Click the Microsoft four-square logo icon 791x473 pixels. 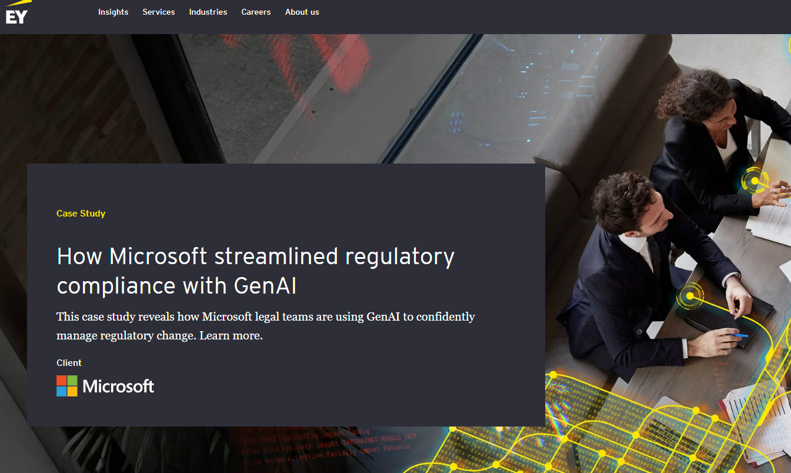pyautogui.click(x=66, y=386)
